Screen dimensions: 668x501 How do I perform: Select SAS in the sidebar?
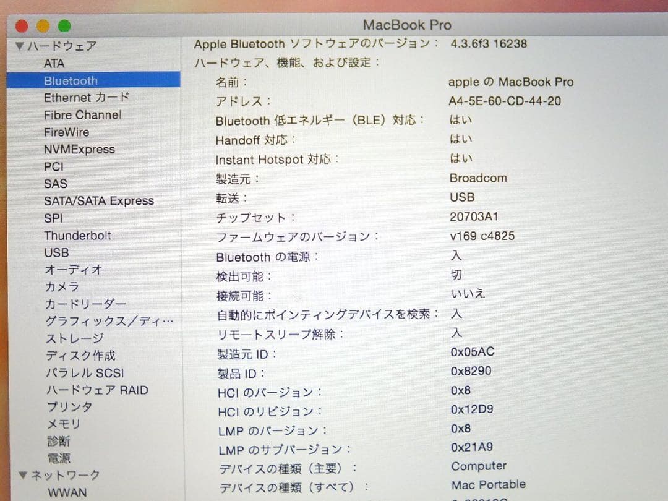click(56, 184)
